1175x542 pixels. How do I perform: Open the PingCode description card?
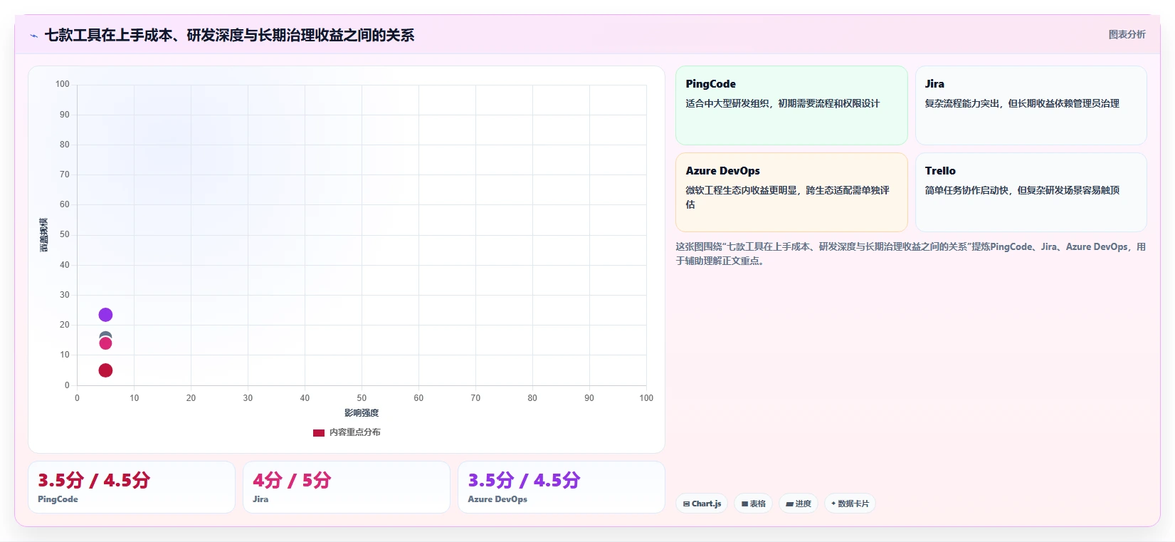click(791, 105)
